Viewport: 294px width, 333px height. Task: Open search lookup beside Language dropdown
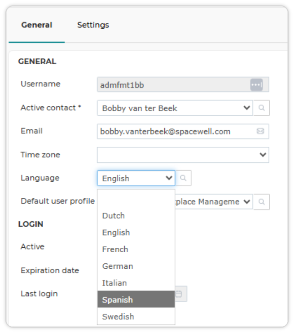click(183, 178)
